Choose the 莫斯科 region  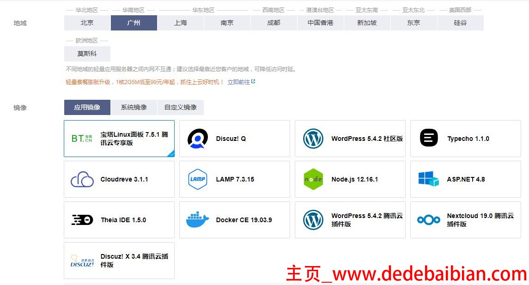[x=87, y=54]
